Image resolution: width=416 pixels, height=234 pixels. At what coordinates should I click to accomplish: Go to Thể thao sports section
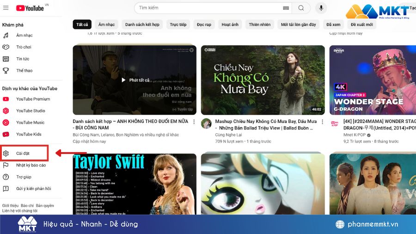[x=24, y=71]
